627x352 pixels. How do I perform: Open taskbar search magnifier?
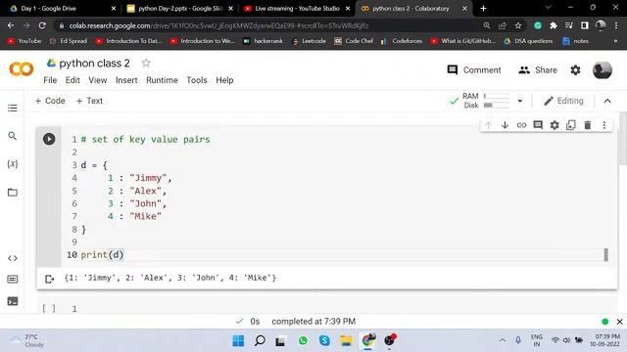pos(260,341)
